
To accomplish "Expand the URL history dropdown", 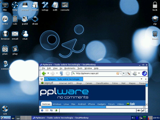I will (x=124, y=73).
